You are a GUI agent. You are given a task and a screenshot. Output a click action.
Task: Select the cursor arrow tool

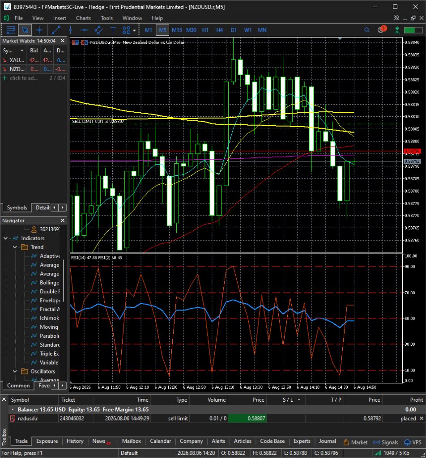(x=25, y=30)
